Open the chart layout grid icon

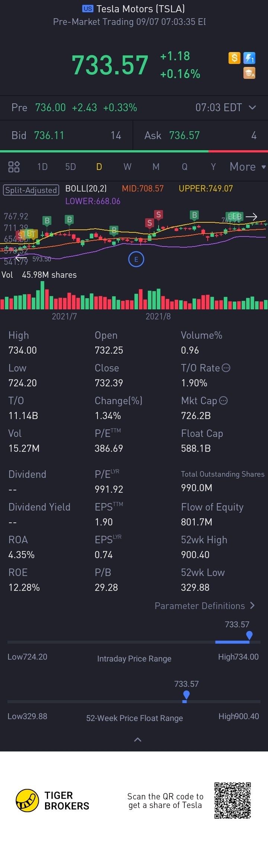pyautogui.click(x=14, y=167)
